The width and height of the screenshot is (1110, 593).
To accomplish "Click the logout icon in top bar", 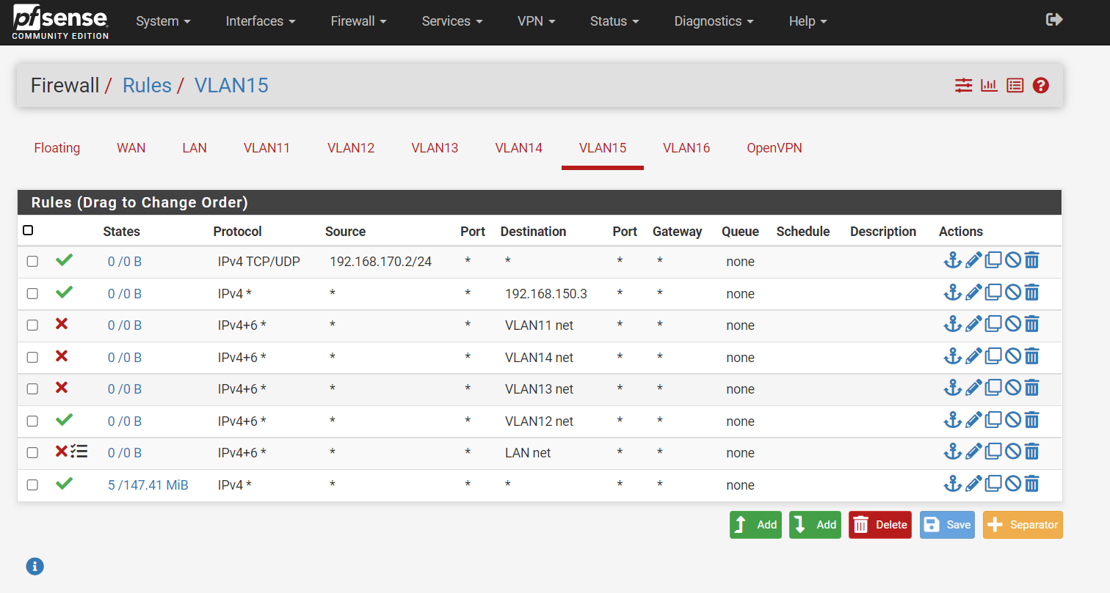I will [1054, 20].
